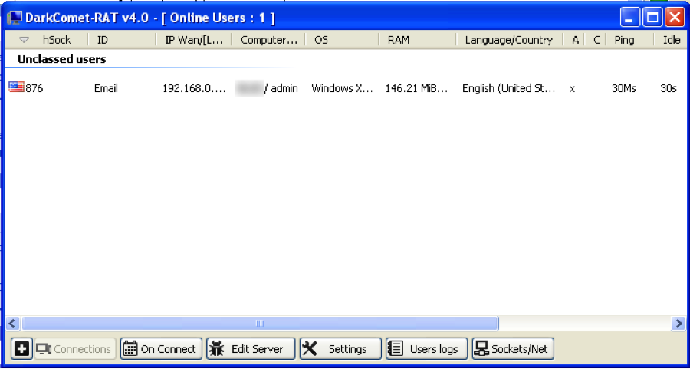Sort by the Ping column header
The width and height of the screenshot is (690, 369).
click(624, 40)
